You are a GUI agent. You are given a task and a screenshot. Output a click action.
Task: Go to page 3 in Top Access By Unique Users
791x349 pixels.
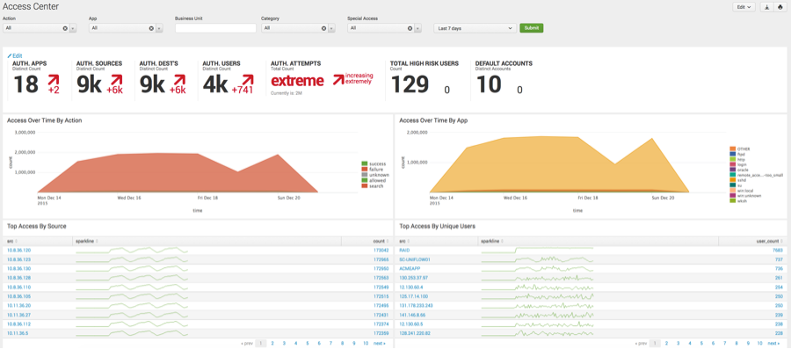678,343
